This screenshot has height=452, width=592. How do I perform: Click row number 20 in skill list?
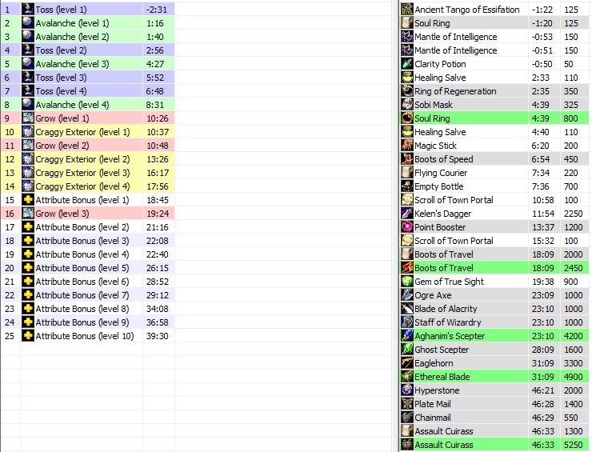click(10, 268)
